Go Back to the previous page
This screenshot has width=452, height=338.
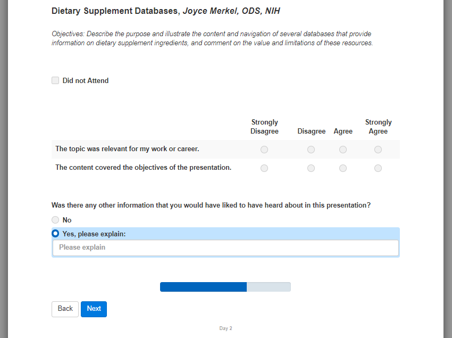65,309
